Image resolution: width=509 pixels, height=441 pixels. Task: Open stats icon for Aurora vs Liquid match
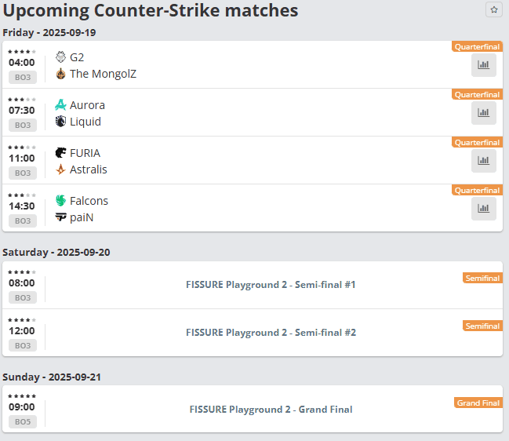click(x=483, y=113)
